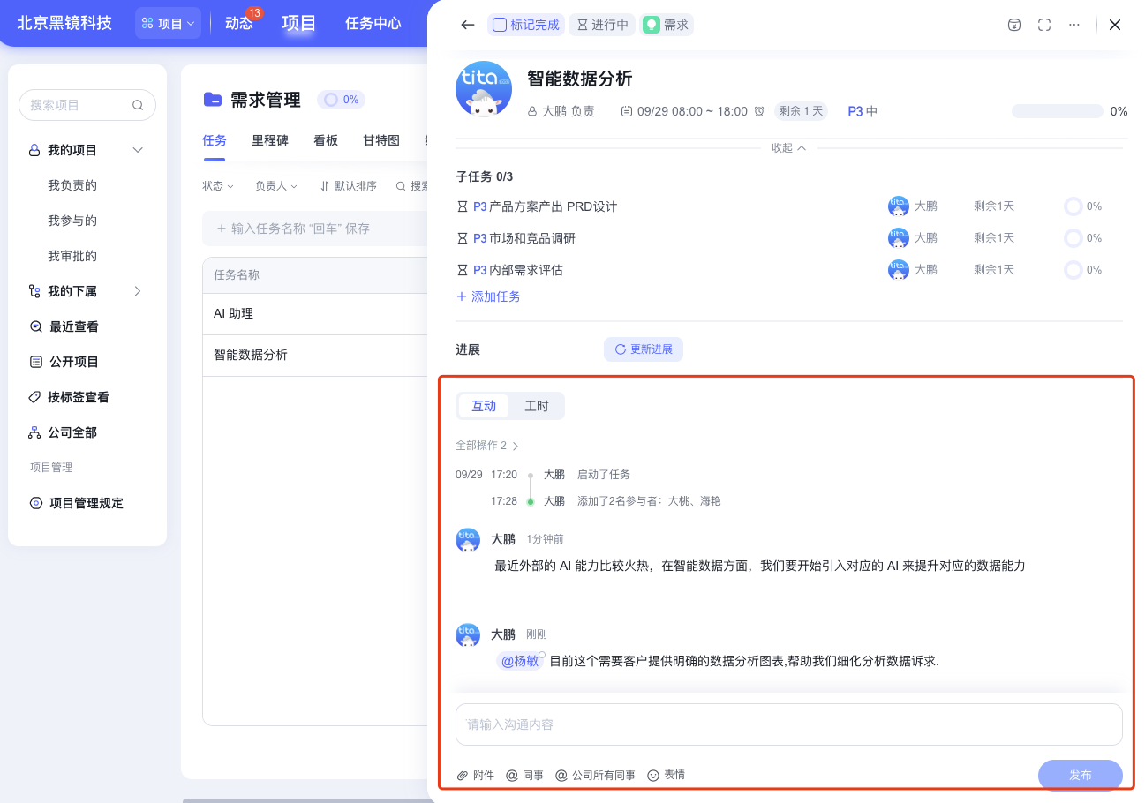Expand the task panel to fullscreen

point(1044,25)
